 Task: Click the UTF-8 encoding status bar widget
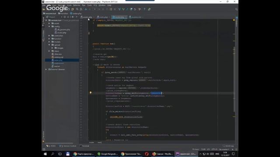point(214,149)
